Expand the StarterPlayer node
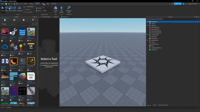The height and width of the screenshot is (112, 200). (147, 40)
